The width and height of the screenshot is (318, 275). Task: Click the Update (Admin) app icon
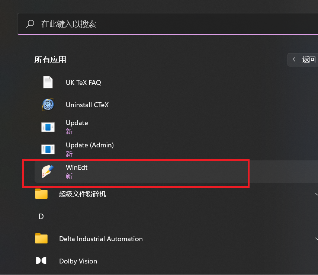tap(48, 149)
